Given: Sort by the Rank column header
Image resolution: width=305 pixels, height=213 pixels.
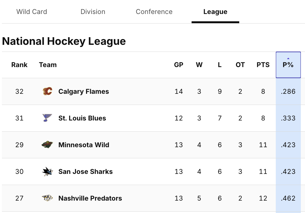Looking at the screenshot, I should point(19,65).
